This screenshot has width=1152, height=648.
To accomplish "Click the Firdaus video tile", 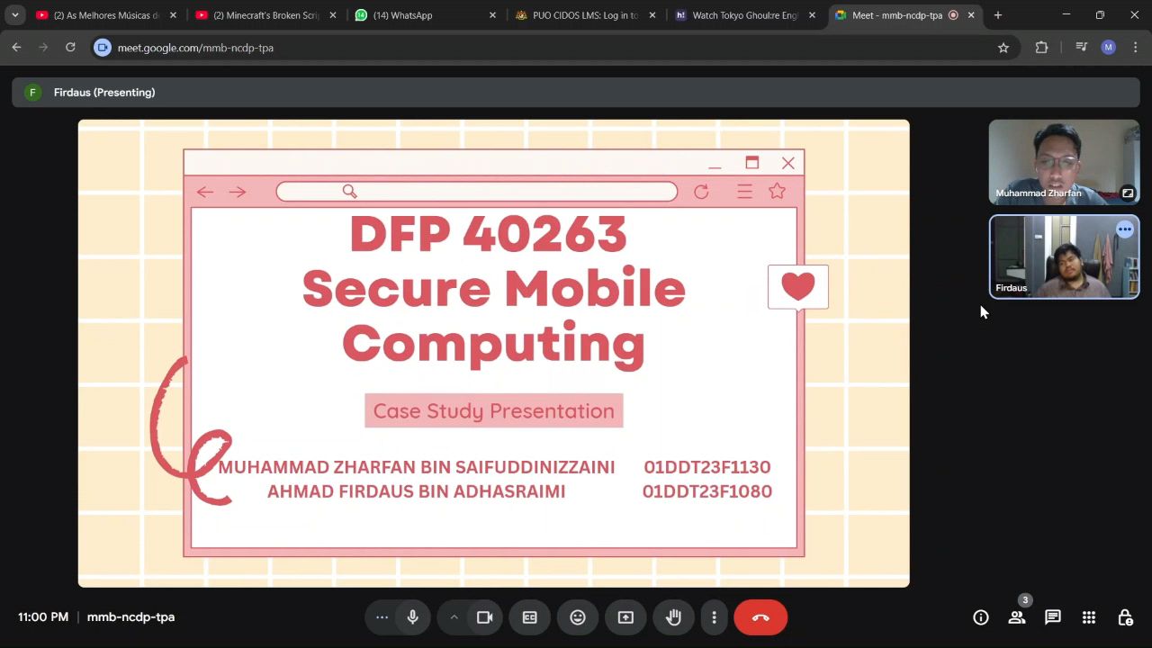I will tap(1064, 257).
